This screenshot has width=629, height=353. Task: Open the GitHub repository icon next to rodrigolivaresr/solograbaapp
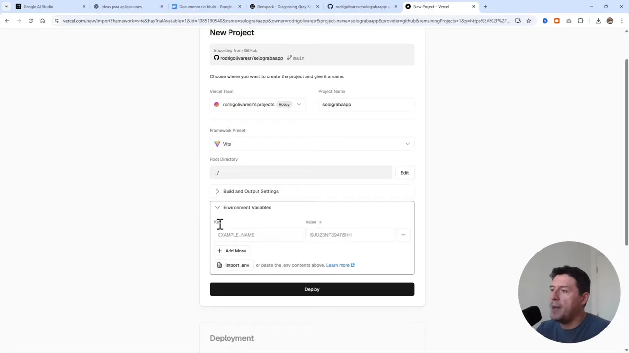[x=216, y=58]
